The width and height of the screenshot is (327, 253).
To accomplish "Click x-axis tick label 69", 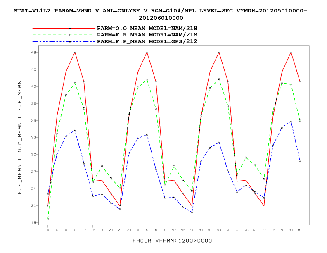I will (x=255, y=230).
